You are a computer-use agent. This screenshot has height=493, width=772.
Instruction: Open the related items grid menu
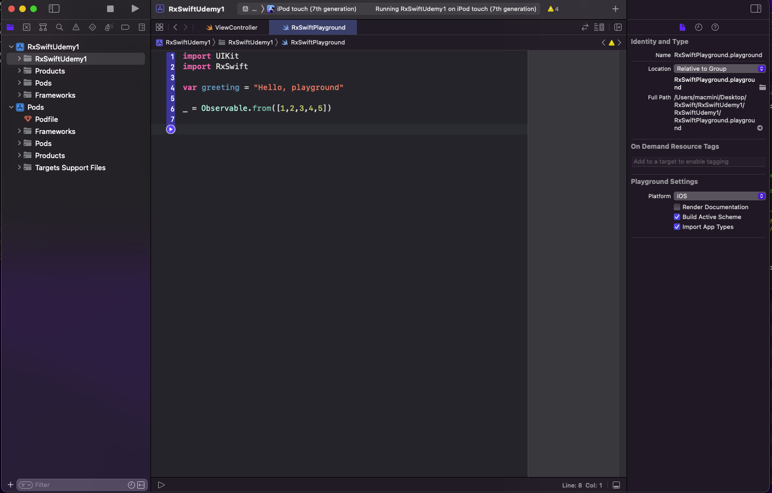click(160, 27)
